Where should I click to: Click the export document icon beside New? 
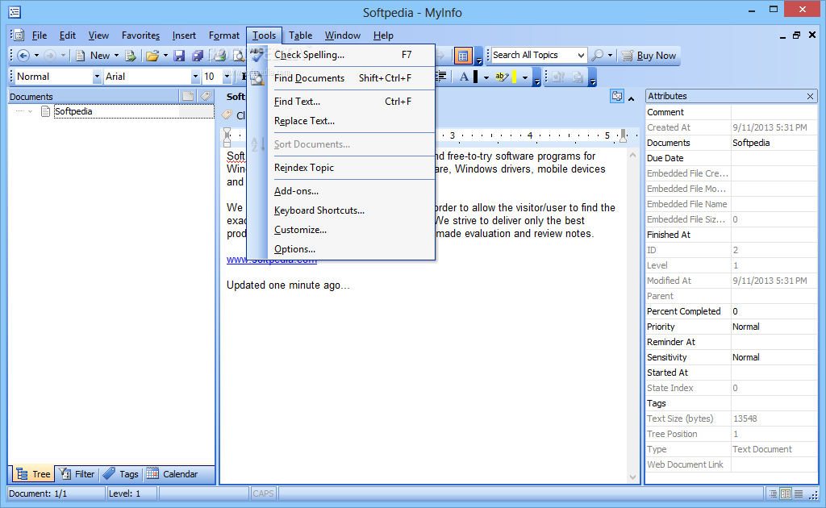tap(131, 56)
